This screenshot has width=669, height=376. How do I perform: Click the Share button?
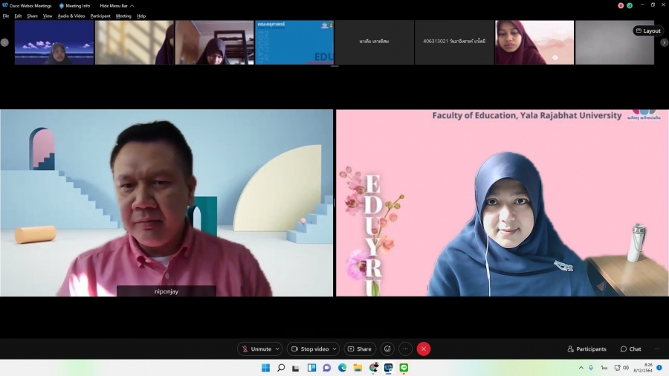[x=360, y=349]
